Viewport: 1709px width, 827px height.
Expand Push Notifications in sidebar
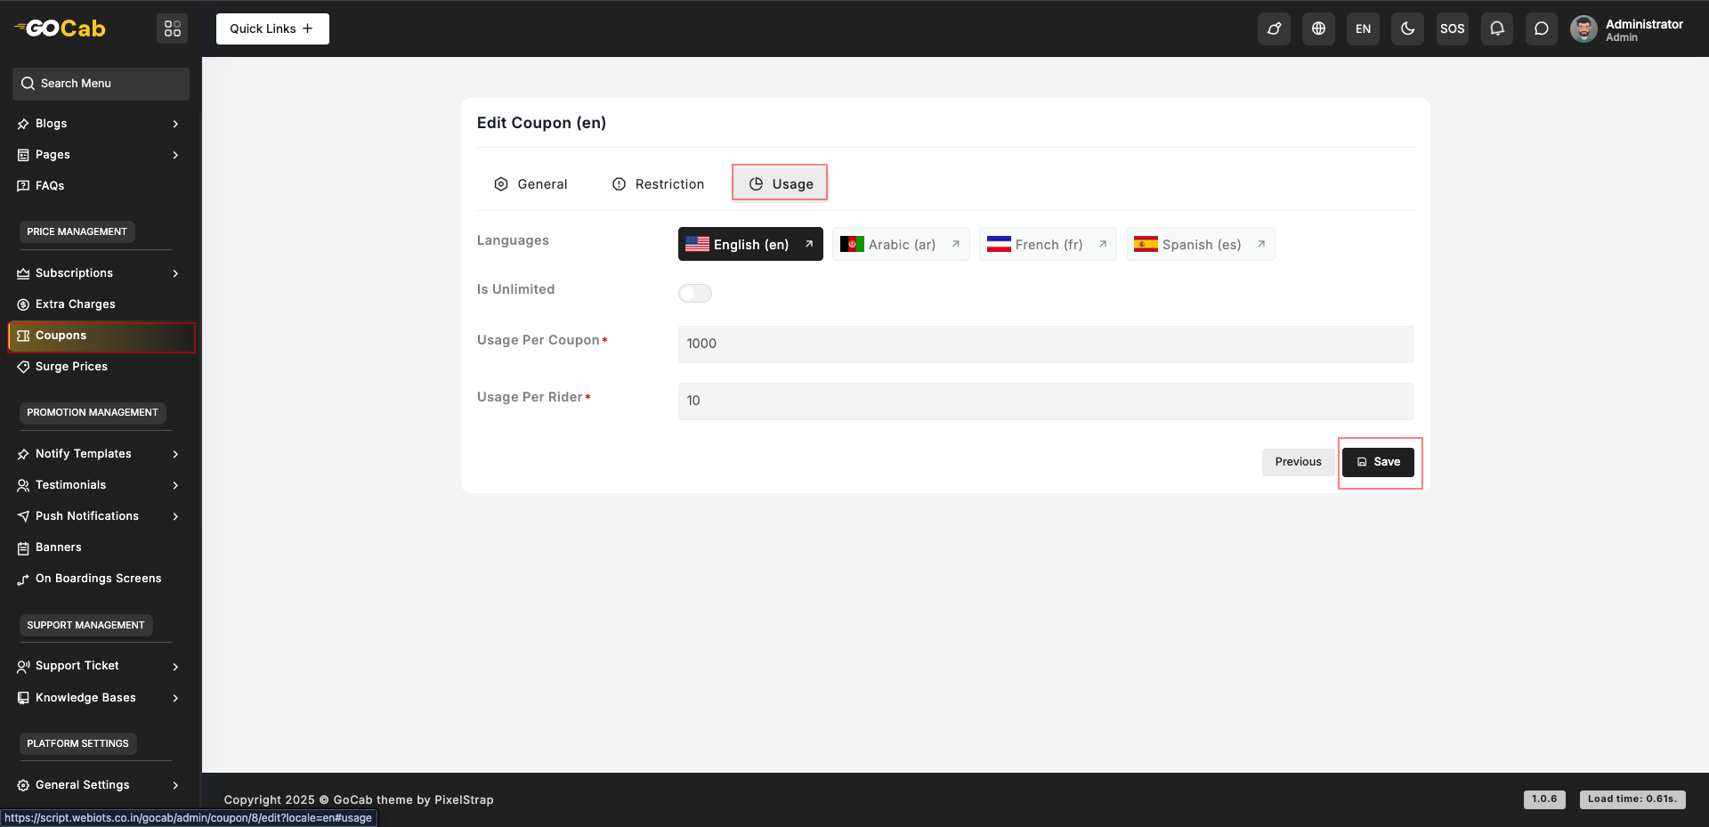tap(98, 516)
